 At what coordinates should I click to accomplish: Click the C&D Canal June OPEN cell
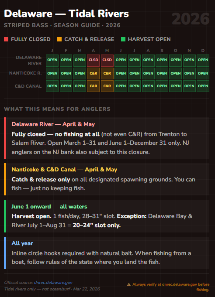pos(121,86)
